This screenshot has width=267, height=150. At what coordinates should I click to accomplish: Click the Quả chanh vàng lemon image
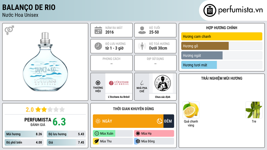pos(191,110)
